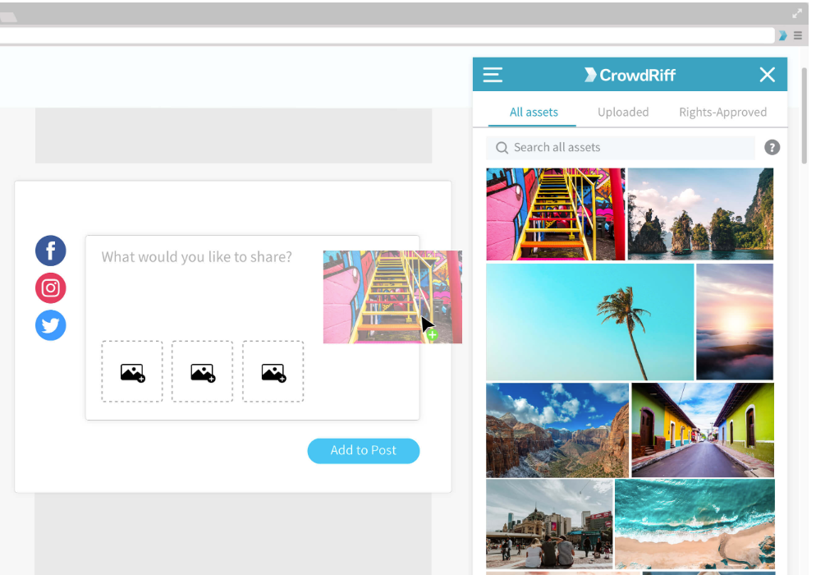Open the search help question mark icon
Image resolution: width=816 pixels, height=575 pixels.
click(x=772, y=147)
